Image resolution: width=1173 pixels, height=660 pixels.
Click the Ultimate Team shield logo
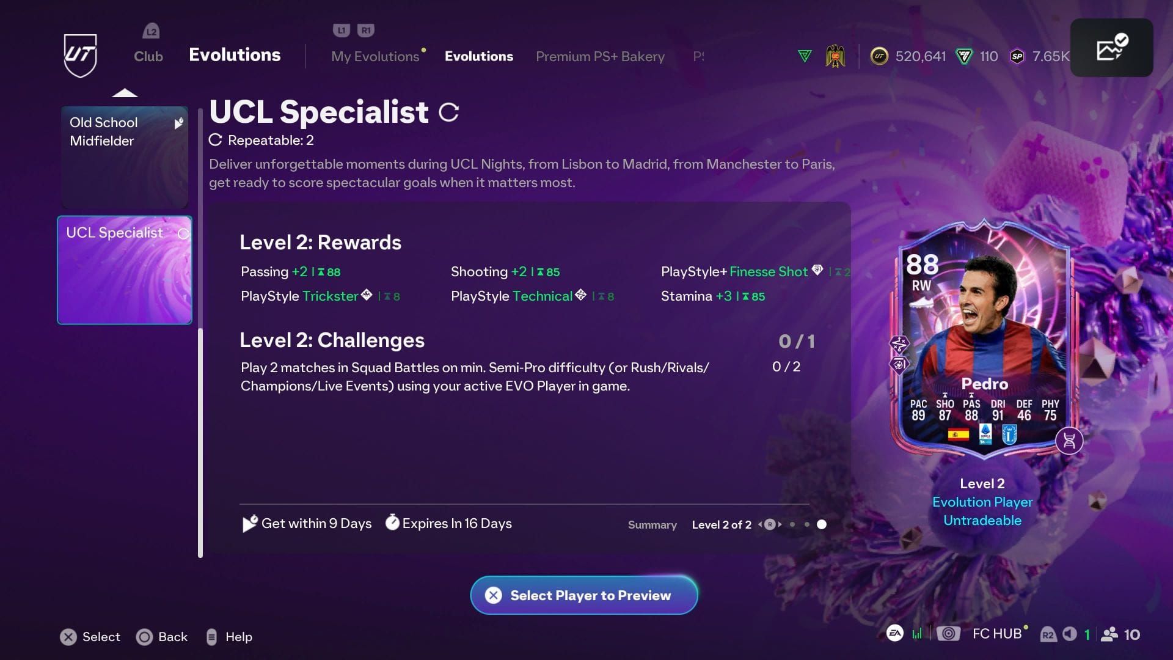coord(80,56)
